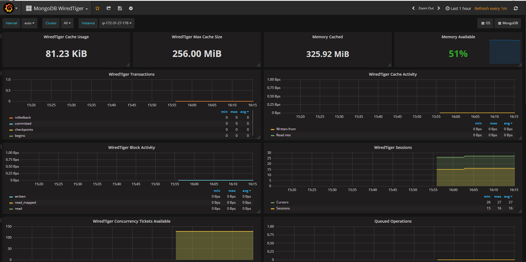Image resolution: width=526 pixels, height=262 pixels.
Task: Open dashboard settings gear
Action: 131,8
